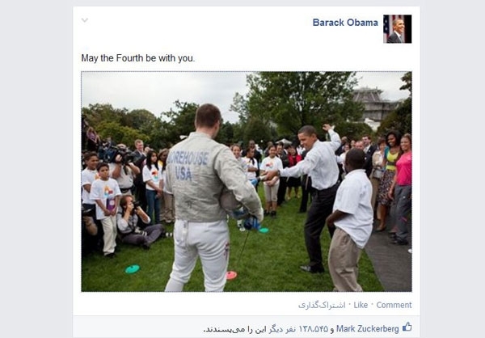Viewport: 485px width, 338px height.
Task: Click the video camera operator in the photo
Action: tap(123, 167)
